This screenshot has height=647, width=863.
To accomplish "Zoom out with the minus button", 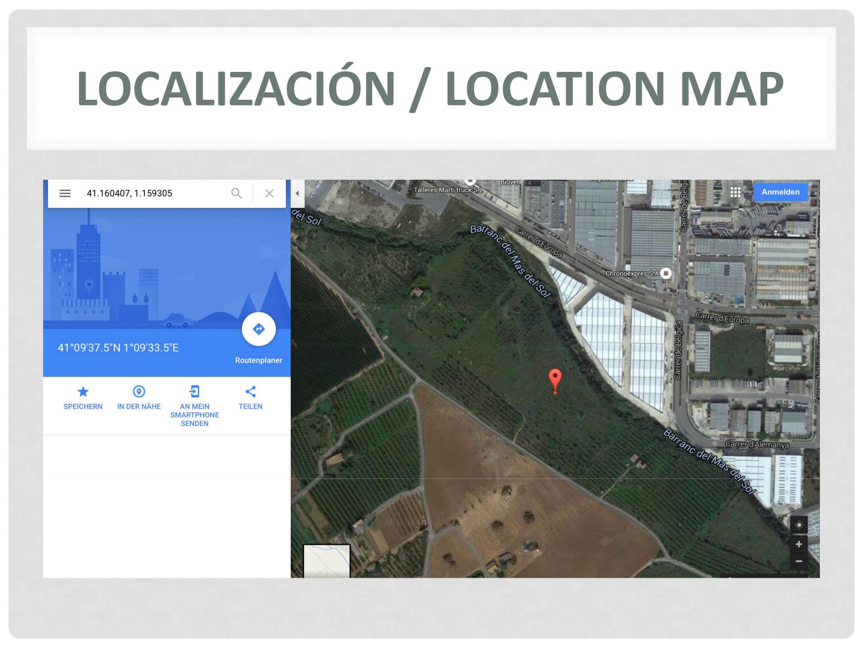I will click(799, 561).
